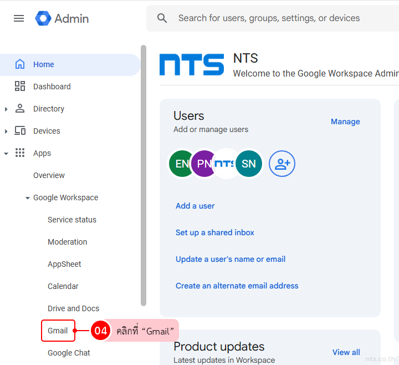
Task: Open the hamburger main menu
Action: tap(19, 18)
